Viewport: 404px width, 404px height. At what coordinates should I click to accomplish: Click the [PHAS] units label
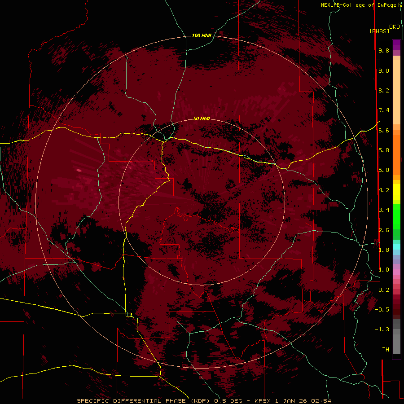click(379, 31)
